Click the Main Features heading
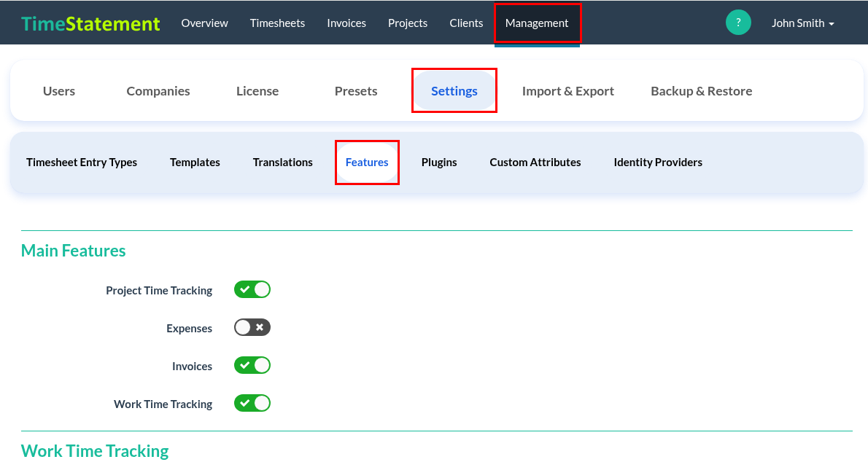The width and height of the screenshot is (868, 462). (73, 251)
